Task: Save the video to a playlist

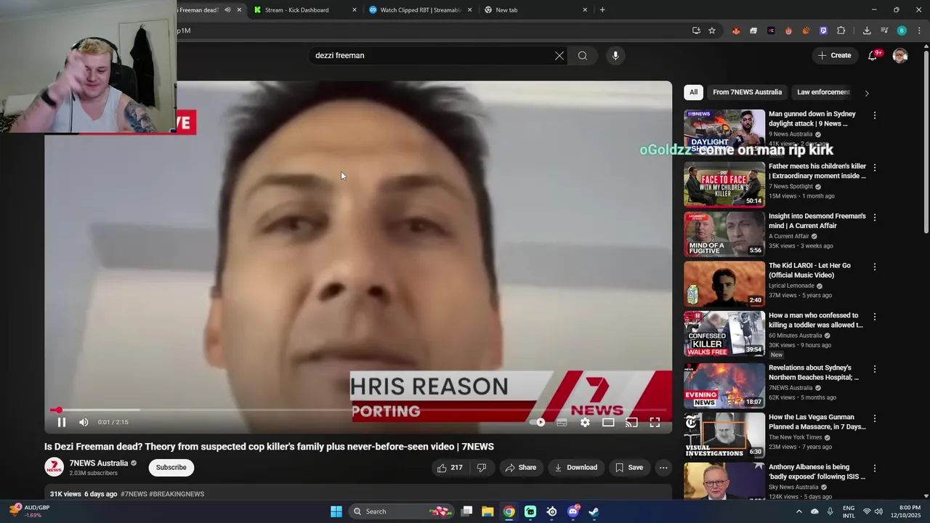Action: [628, 467]
